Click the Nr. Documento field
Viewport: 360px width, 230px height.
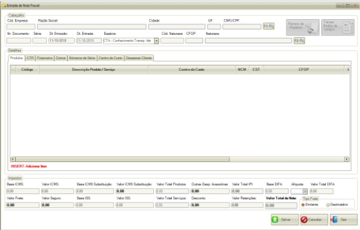click(19, 41)
